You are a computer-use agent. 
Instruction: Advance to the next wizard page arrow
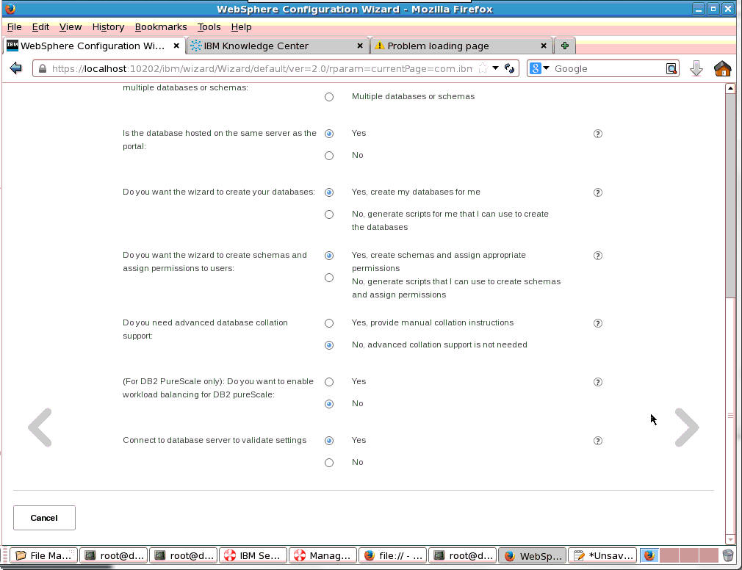point(687,428)
